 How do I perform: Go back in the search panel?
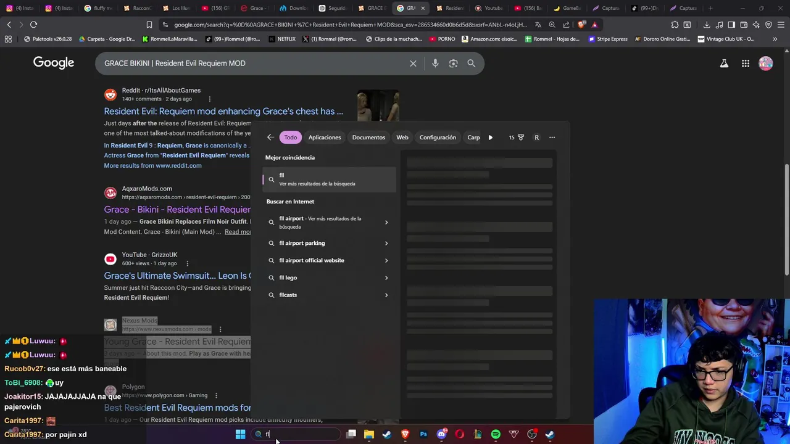pos(270,138)
